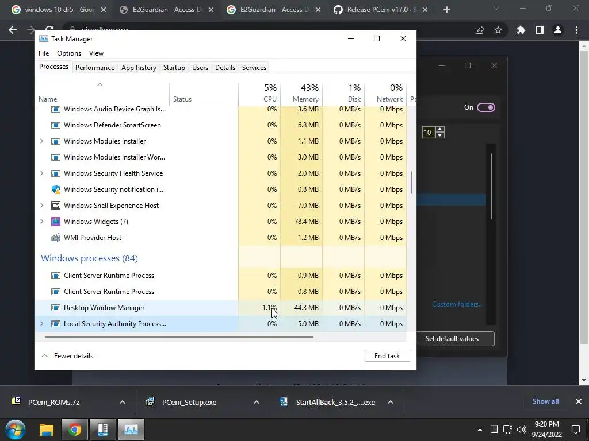Screen dimensions: 589x441
Task: Select WMI Provider Host row
Action: point(221,238)
